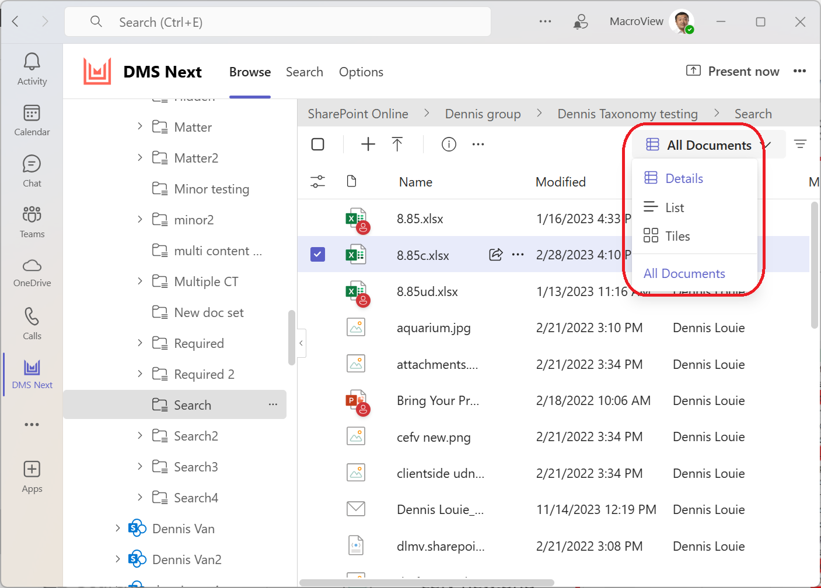Click the forward navigation arrow
This screenshot has width=821, height=588.
pos(45,22)
